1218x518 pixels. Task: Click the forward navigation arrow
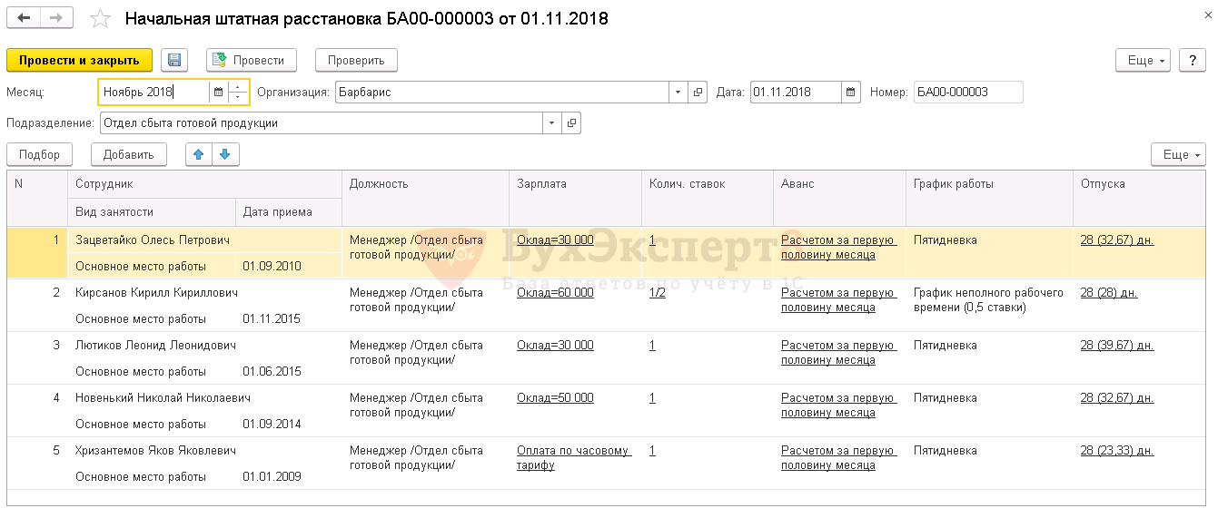coord(56,18)
